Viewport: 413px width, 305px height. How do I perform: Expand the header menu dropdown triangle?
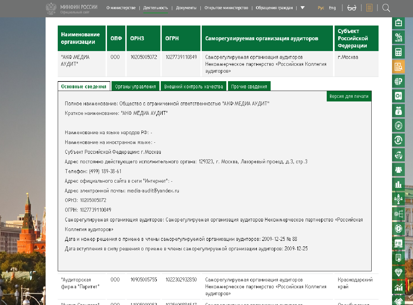point(302,8)
